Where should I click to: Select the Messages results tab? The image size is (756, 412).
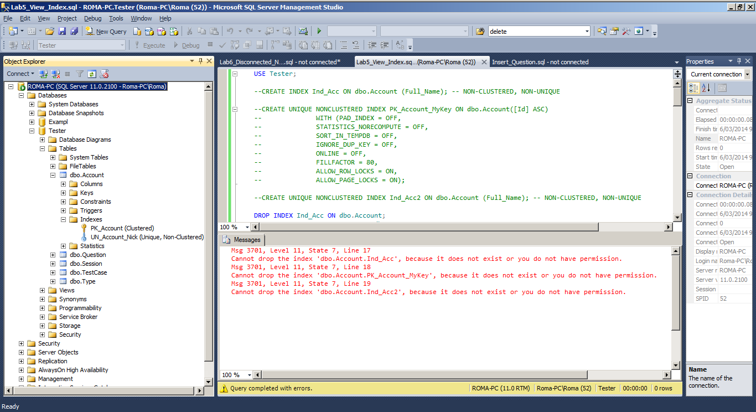pos(242,240)
